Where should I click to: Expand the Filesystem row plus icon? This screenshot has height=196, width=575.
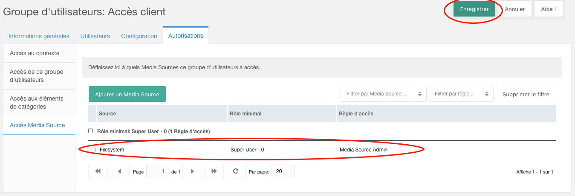tap(93, 150)
